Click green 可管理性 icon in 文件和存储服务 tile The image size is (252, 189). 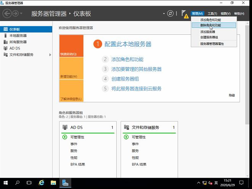(126, 137)
